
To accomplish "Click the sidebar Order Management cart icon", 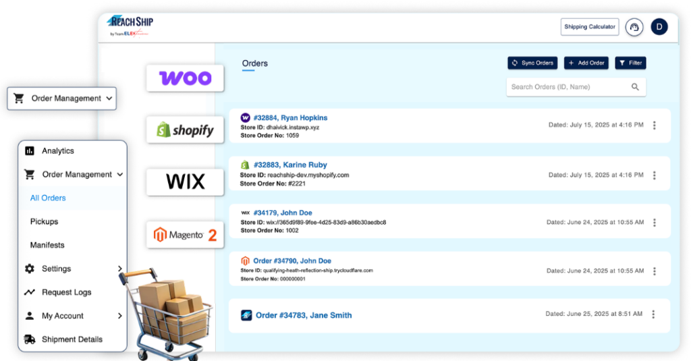I will tap(30, 175).
